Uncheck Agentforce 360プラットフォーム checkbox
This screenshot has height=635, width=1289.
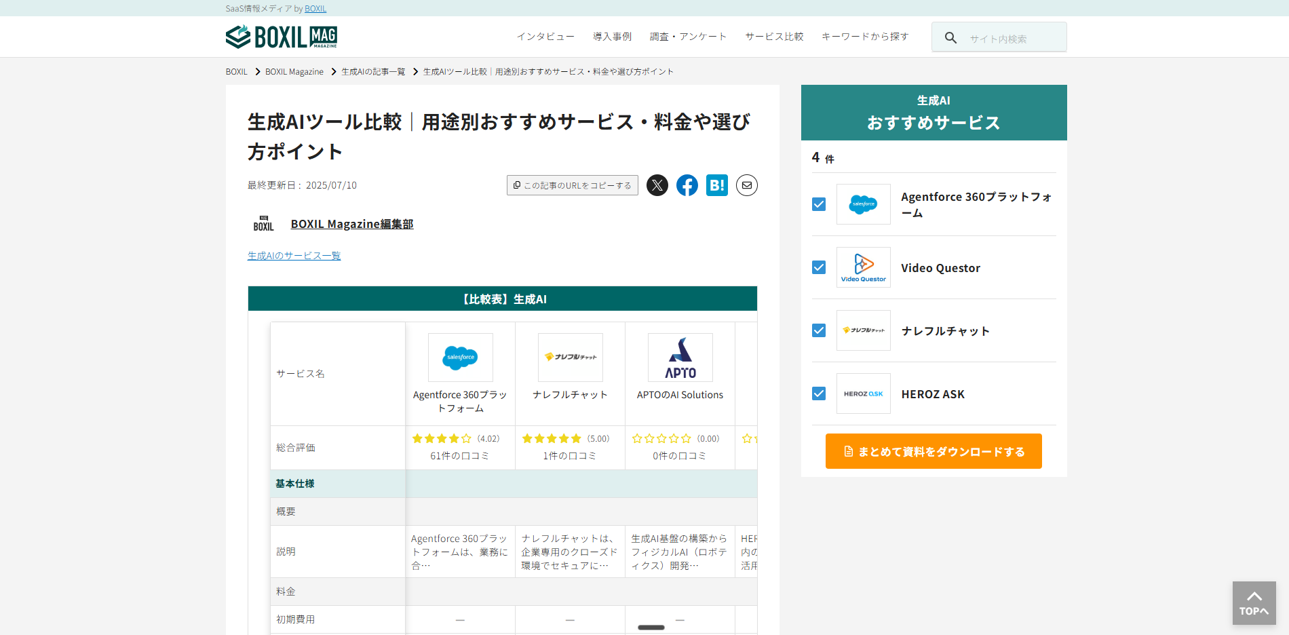pyautogui.click(x=819, y=204)
